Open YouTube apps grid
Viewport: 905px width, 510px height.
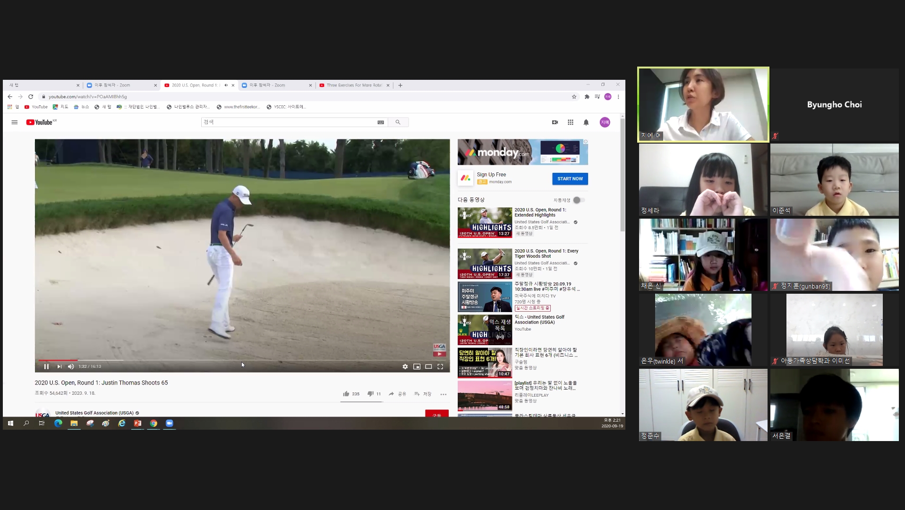571,122
